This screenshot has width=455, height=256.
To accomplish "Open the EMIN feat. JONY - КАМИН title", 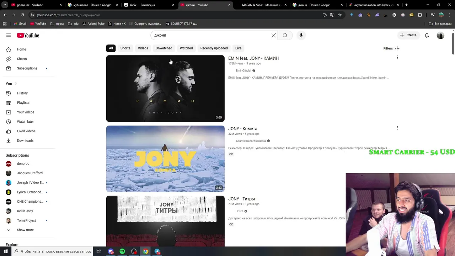I will 253,58.
